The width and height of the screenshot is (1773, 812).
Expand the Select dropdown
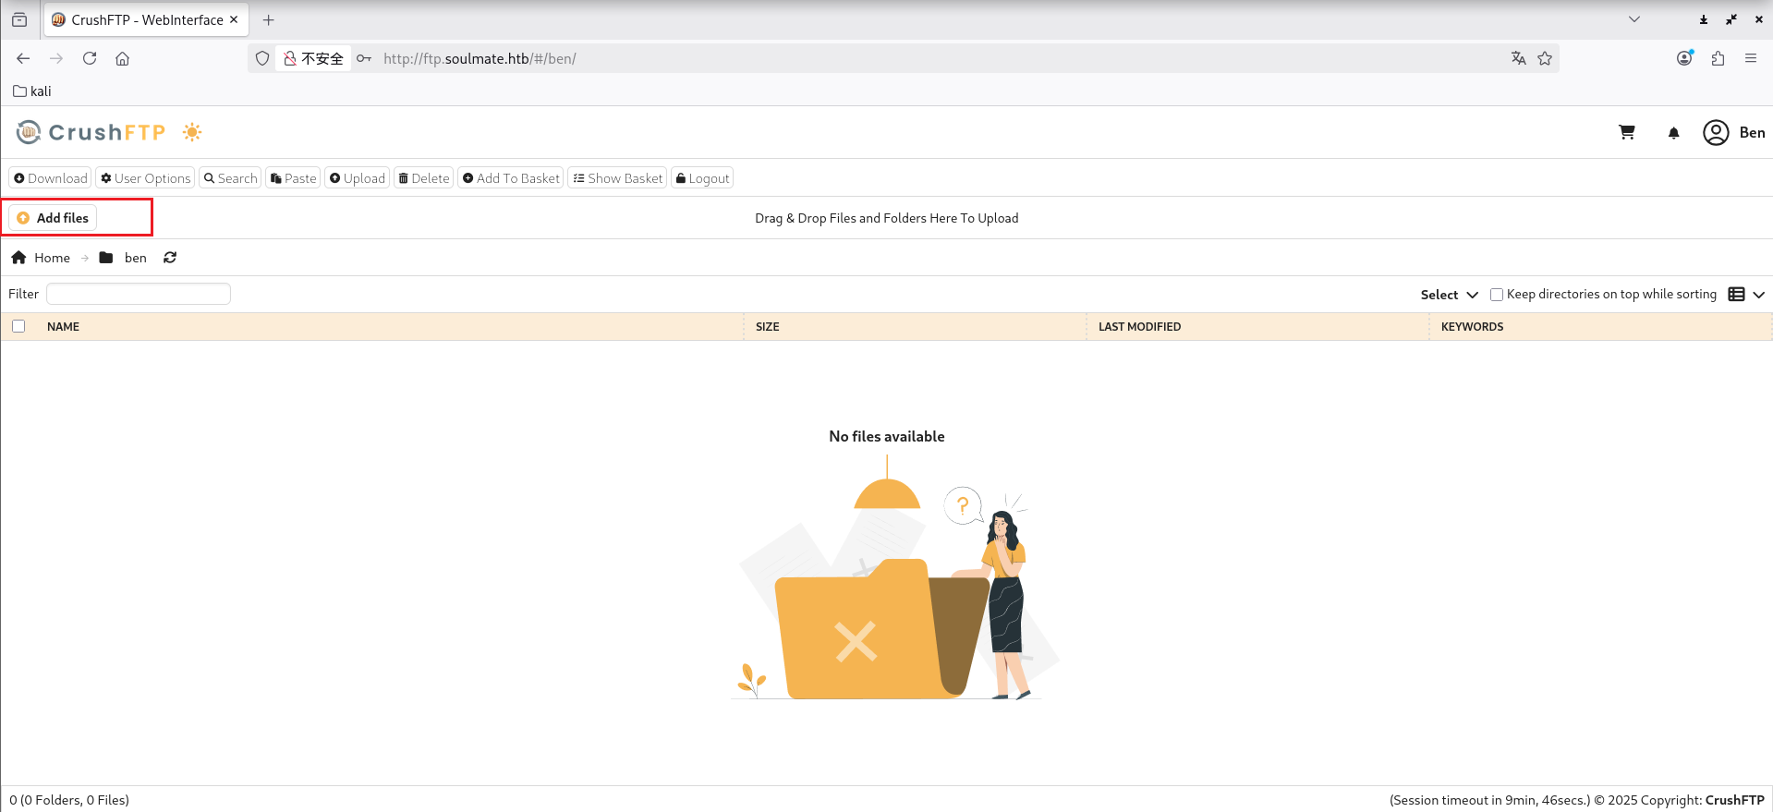[x=1449, y=295]
